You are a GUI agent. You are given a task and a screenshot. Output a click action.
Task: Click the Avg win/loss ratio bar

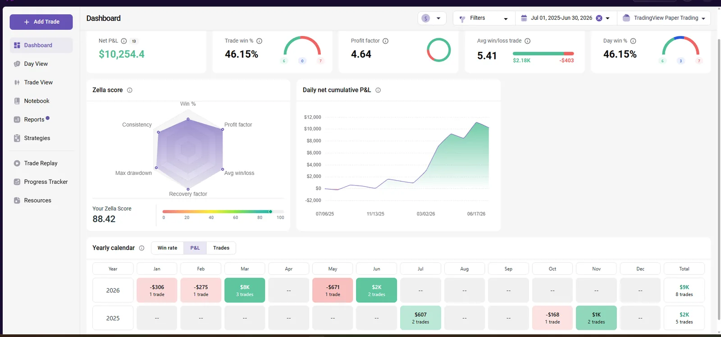point(543,54)
